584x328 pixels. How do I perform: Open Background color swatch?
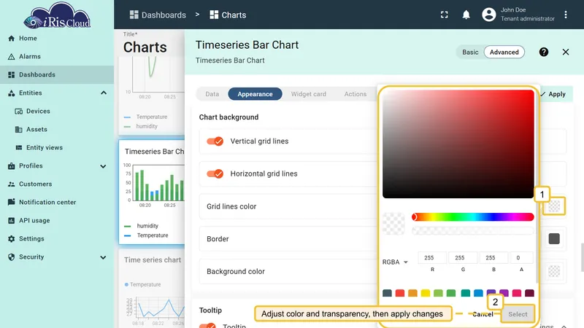[x=554, y=271]
